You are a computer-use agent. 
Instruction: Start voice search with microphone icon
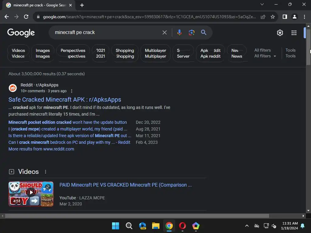[179, 32]
